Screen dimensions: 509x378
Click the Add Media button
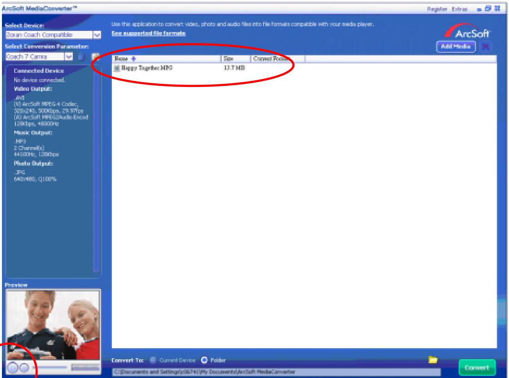point(456,47)
